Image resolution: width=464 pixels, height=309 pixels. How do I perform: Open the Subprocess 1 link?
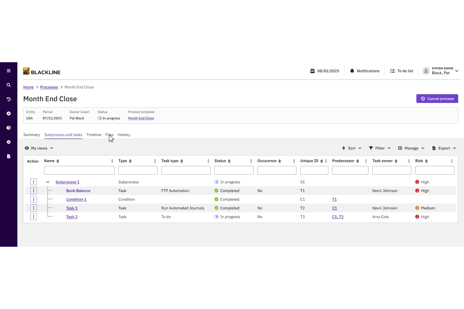click(x=67, y=182)
